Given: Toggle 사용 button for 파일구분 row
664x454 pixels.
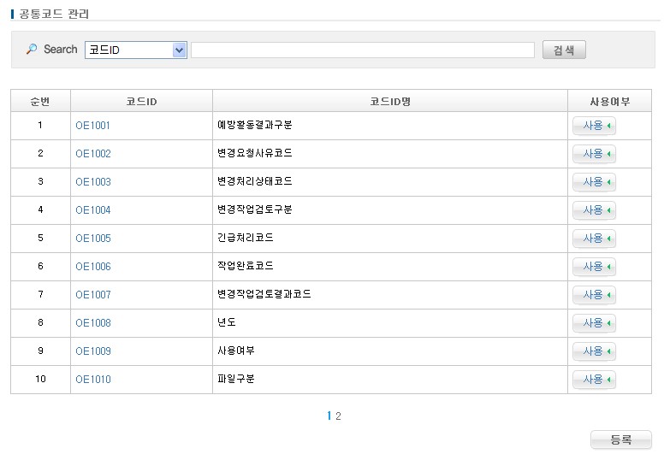Looking at the screenshot, I should tap(594, 380).
